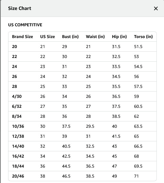Click the Torso (in) column header
The height and width of the screenshot is (183, 164).
click(143, 37)
